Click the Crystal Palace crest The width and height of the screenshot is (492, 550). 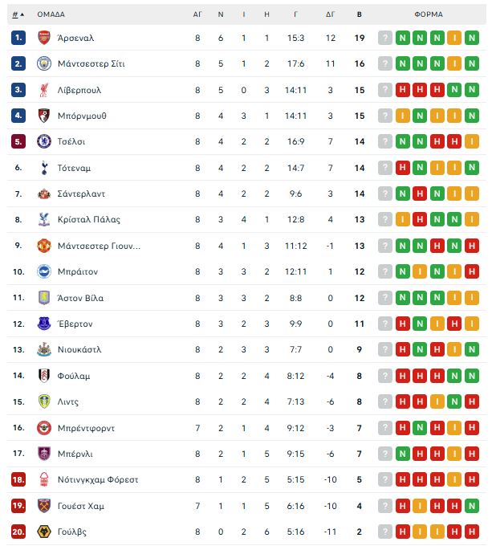point(44,219)
